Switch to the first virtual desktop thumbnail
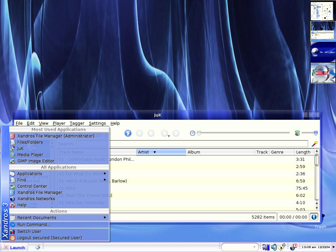 (x=323, y=10)
